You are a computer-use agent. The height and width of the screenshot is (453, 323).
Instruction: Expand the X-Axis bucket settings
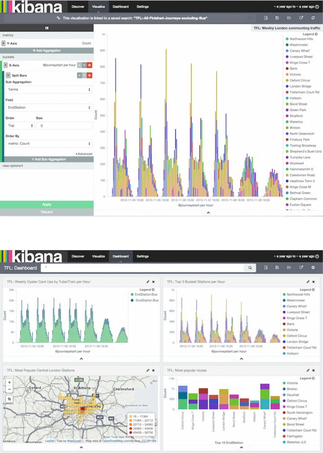pyautogui.click(x=5, y=65)
